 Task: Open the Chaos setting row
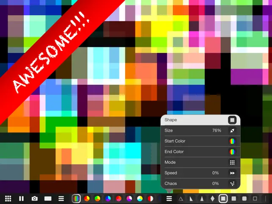coord(201,184)
